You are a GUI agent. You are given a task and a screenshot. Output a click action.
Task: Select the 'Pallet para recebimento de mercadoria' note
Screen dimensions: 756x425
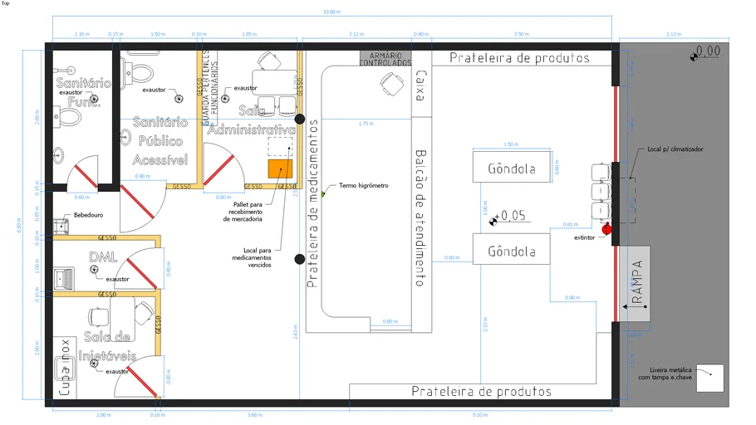pos(243,212)
